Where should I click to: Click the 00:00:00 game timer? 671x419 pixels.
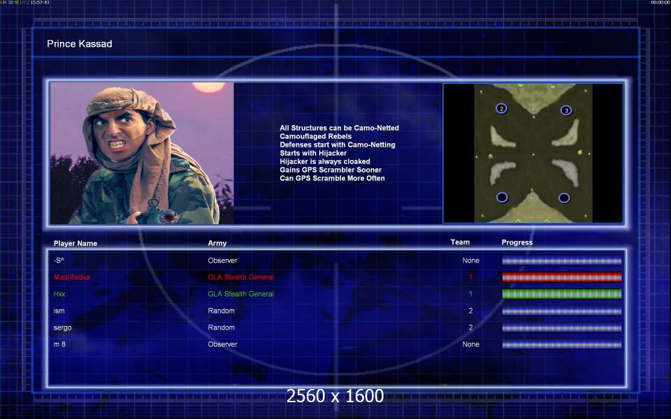click(x=660, y=3)
